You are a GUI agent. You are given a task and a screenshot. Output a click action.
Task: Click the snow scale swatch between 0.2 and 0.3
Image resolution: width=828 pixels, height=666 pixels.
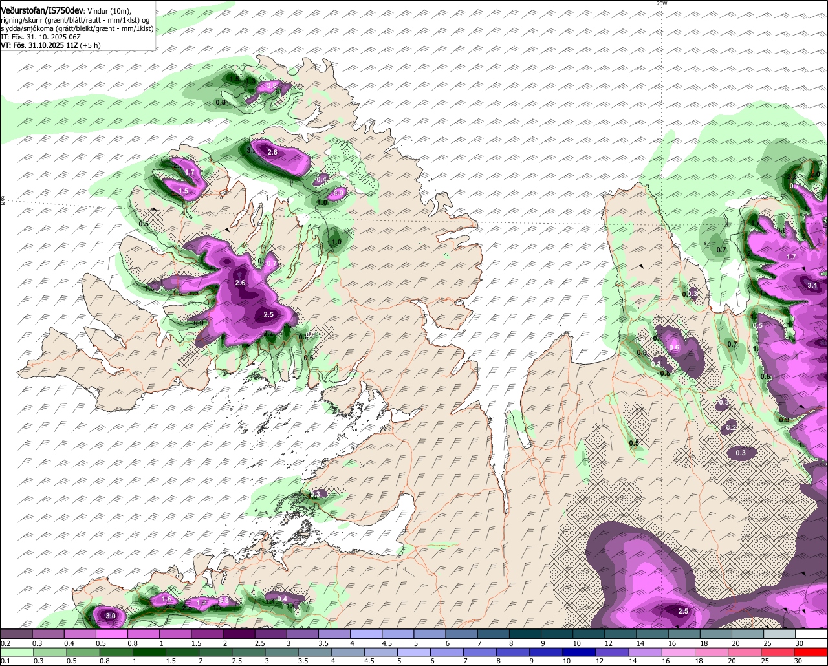click(x=17, y=634)
